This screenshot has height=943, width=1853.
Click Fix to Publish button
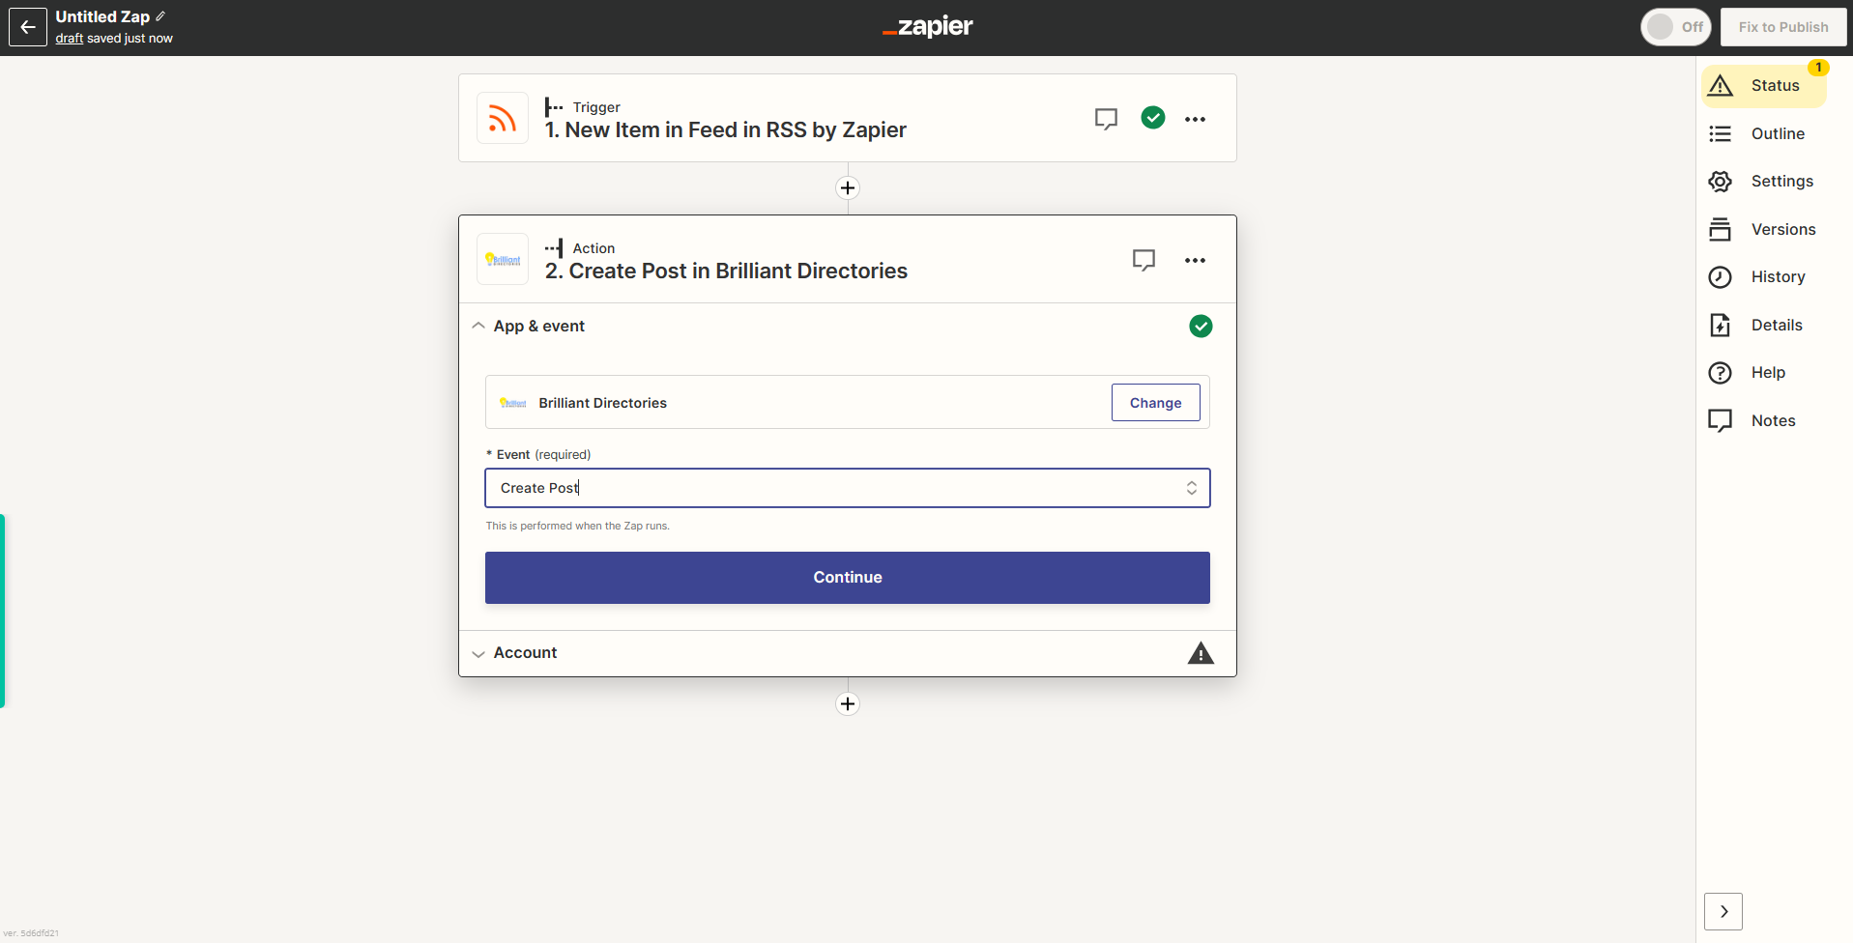pyautogui.click(x=1783, y=27)
